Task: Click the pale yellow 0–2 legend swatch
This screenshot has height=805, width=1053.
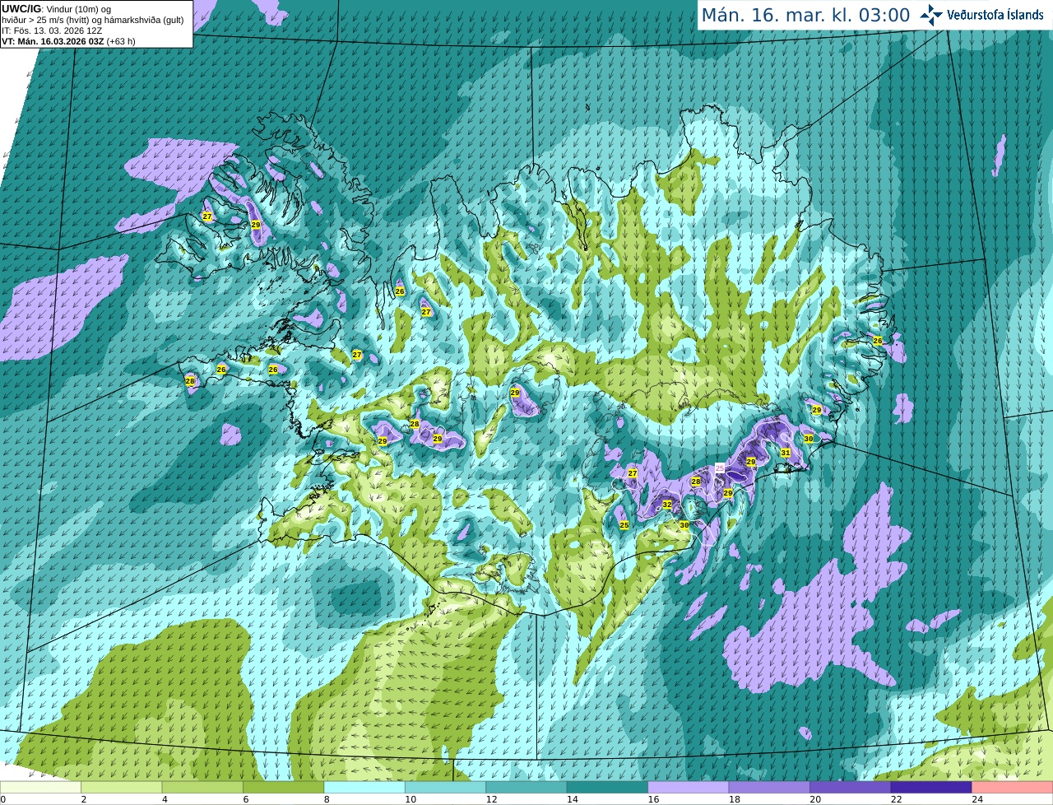Action: point(40,787)
